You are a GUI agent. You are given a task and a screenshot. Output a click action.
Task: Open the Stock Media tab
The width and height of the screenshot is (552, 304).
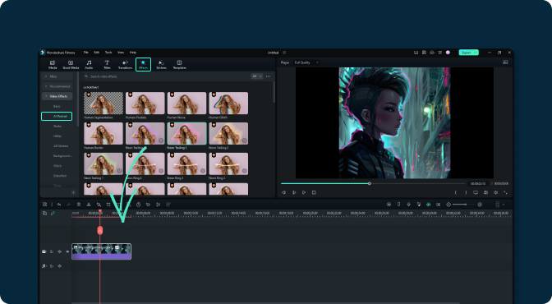71,65
